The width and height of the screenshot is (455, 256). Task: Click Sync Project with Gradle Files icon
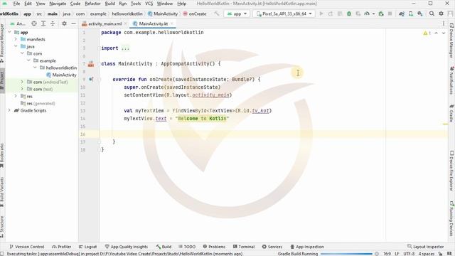[402, 14]
